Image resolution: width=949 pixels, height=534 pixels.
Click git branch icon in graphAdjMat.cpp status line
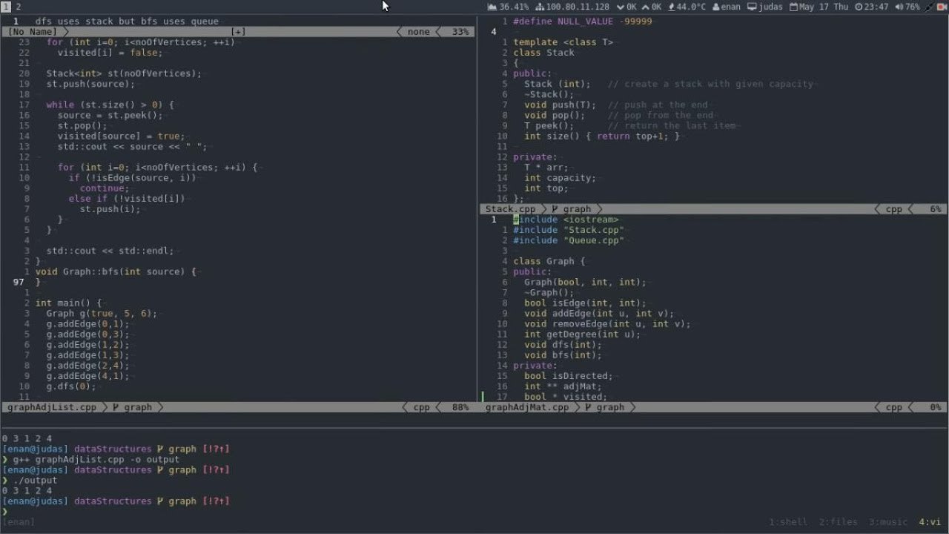588,407
